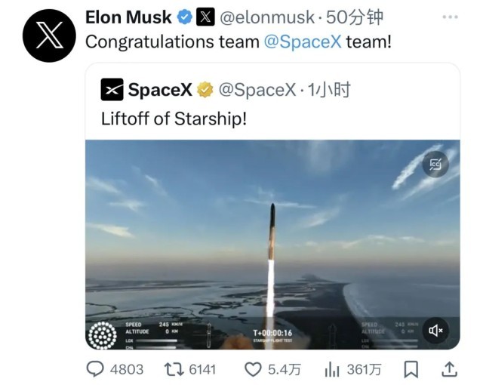Image resolution: width=483 pixels, height=385 pixels.
Task: Like the post with the heart icon
Action: point(253,369)
